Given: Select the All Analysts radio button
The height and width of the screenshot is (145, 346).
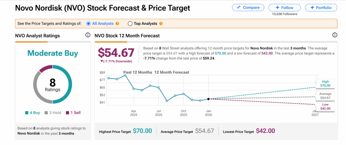Looking at the screenshot, I should (x=89, y=24).
